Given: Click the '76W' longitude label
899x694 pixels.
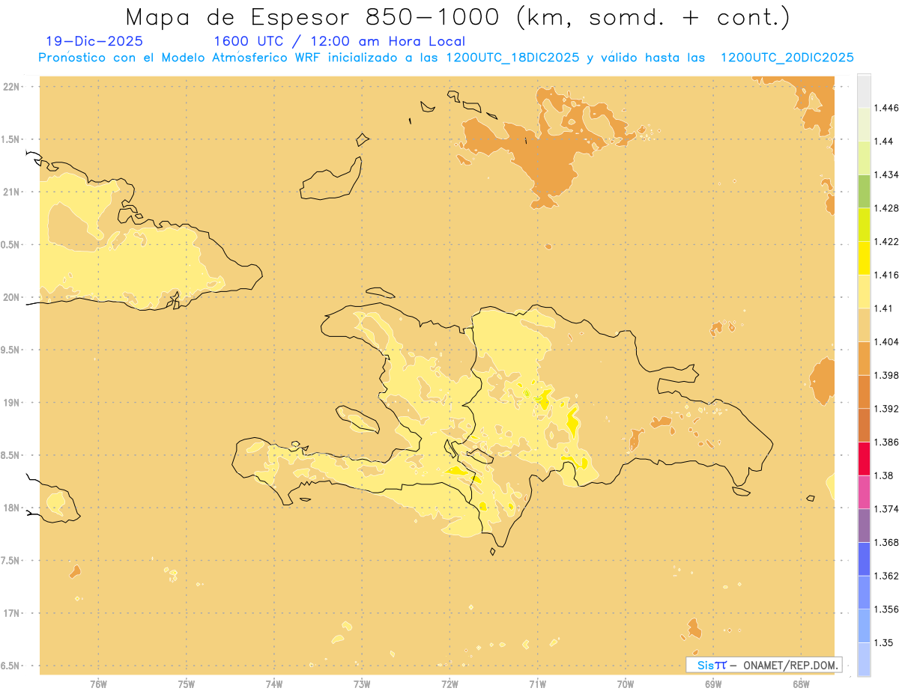Looking at the screenshot, I should tap(98, 684).
